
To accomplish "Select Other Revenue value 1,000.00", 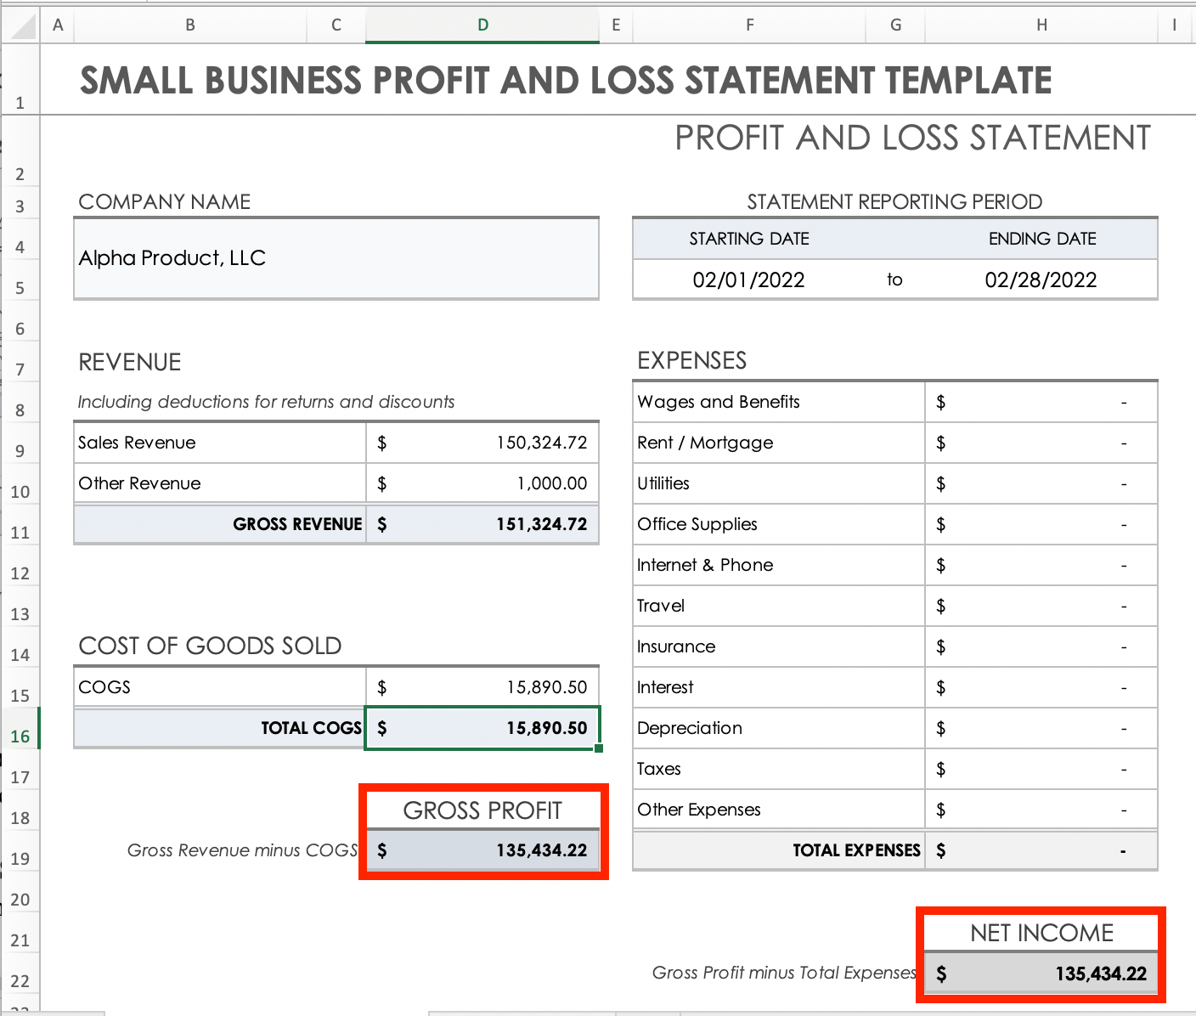I will pos(482,483).
